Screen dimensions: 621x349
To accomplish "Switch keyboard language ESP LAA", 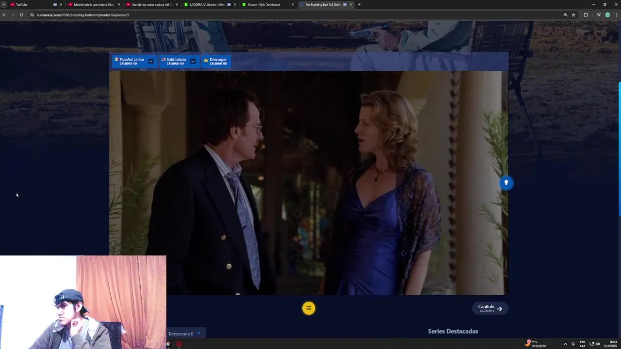I will coord(583,344).
